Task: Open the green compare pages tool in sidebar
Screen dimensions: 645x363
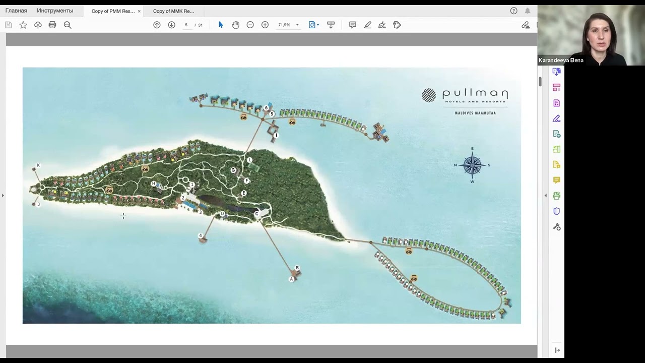Action: [556, 149]
